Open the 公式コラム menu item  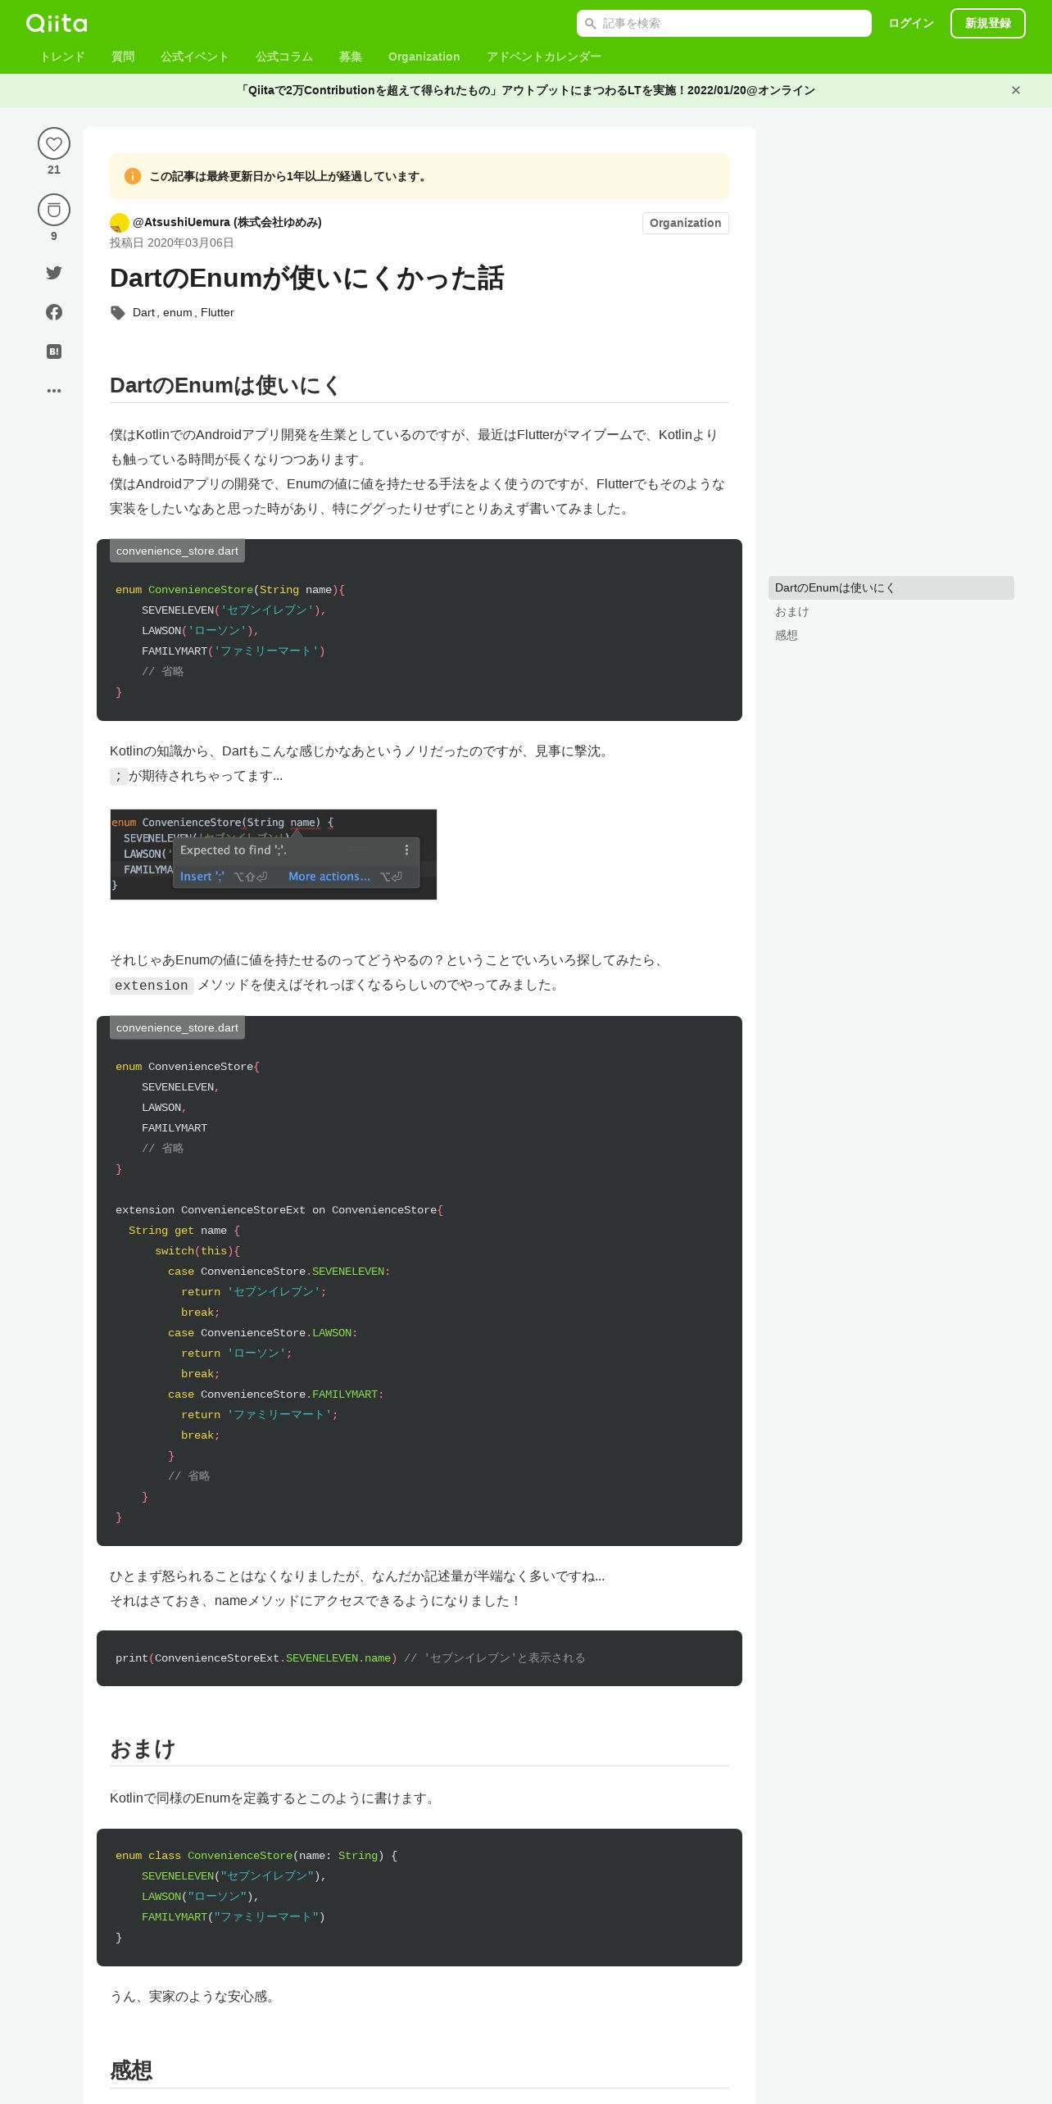284,57
